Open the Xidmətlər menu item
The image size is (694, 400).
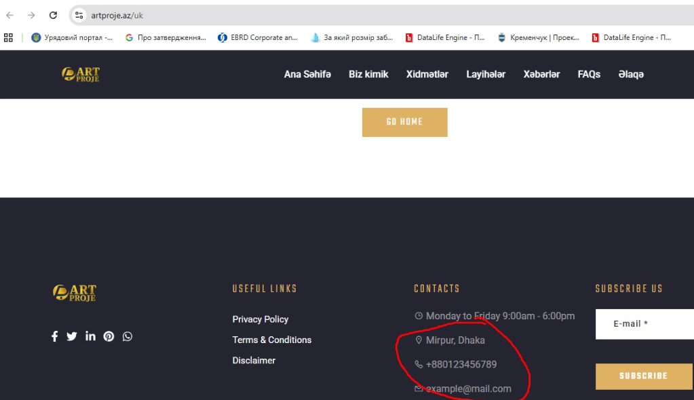(427, 75)
